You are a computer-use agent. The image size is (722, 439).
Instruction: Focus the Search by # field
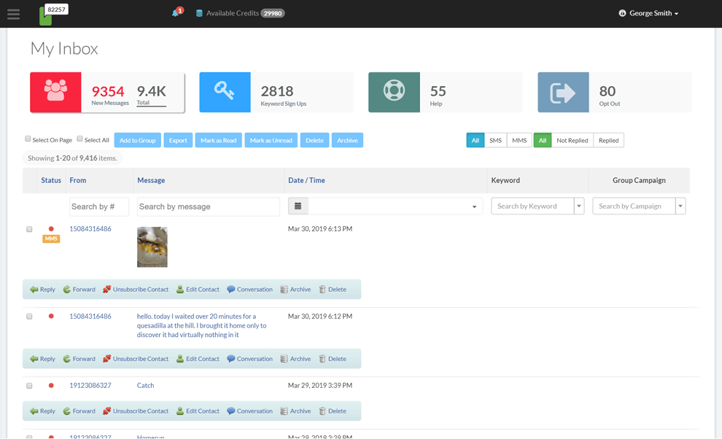pyautogui.click(x=99, y=207)
